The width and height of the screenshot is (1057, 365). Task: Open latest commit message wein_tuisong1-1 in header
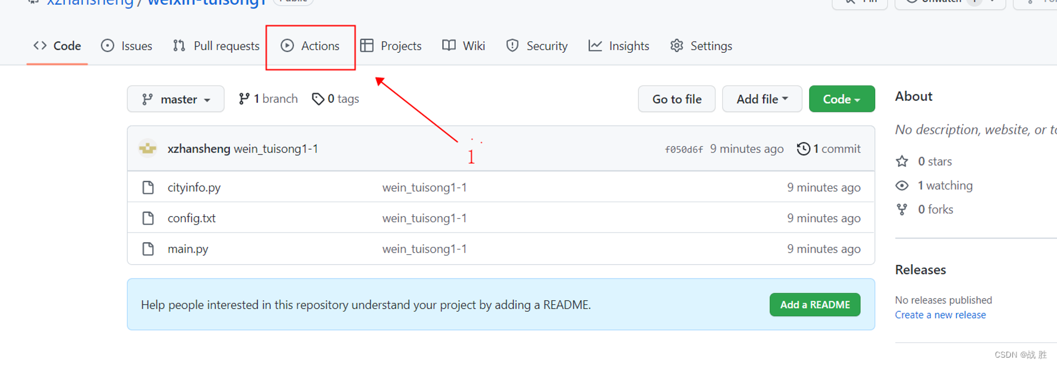(x=276, y=149)
